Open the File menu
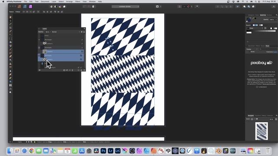Image resolution: width=278 pixels, height=156 pixels. tap(25, 1)
